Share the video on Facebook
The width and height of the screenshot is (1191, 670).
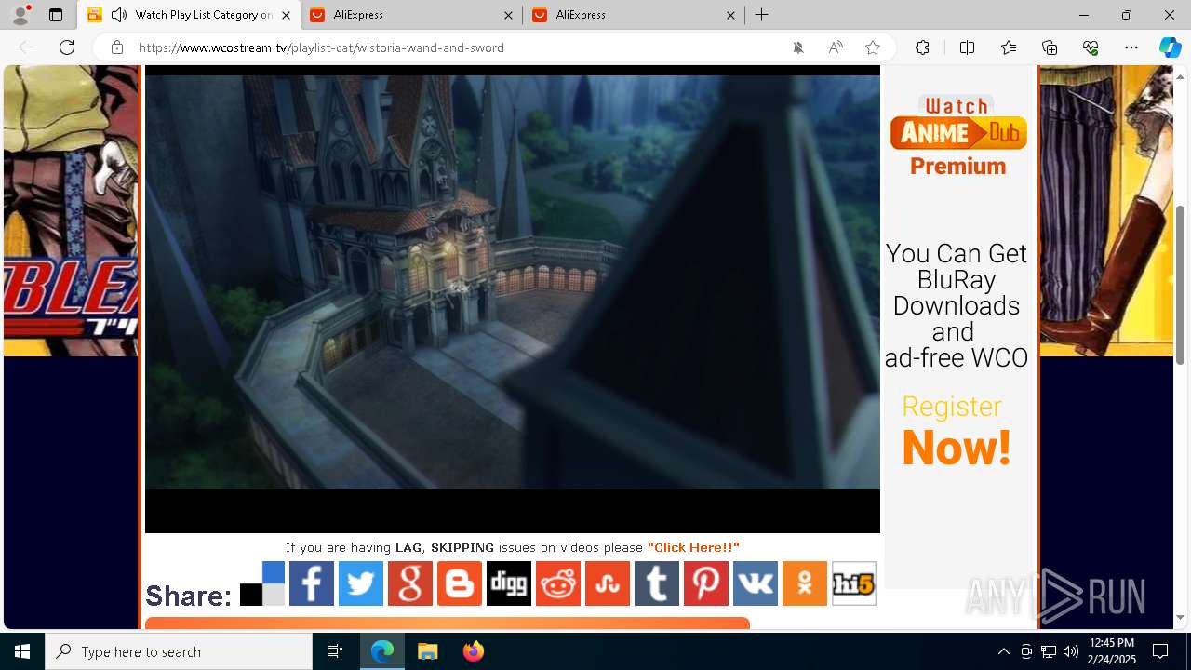(312, 583)
